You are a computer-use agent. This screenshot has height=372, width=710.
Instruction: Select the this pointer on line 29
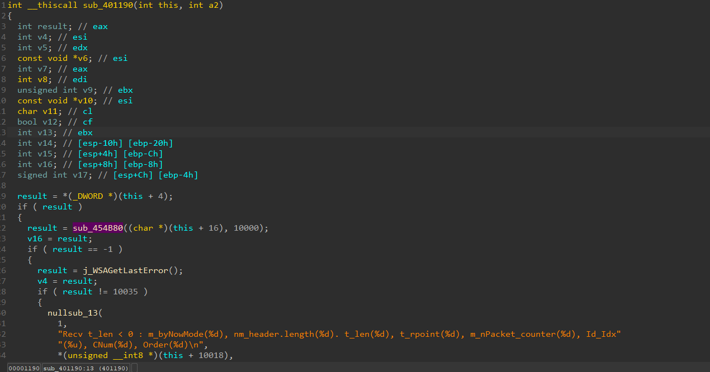click(132, 196)
